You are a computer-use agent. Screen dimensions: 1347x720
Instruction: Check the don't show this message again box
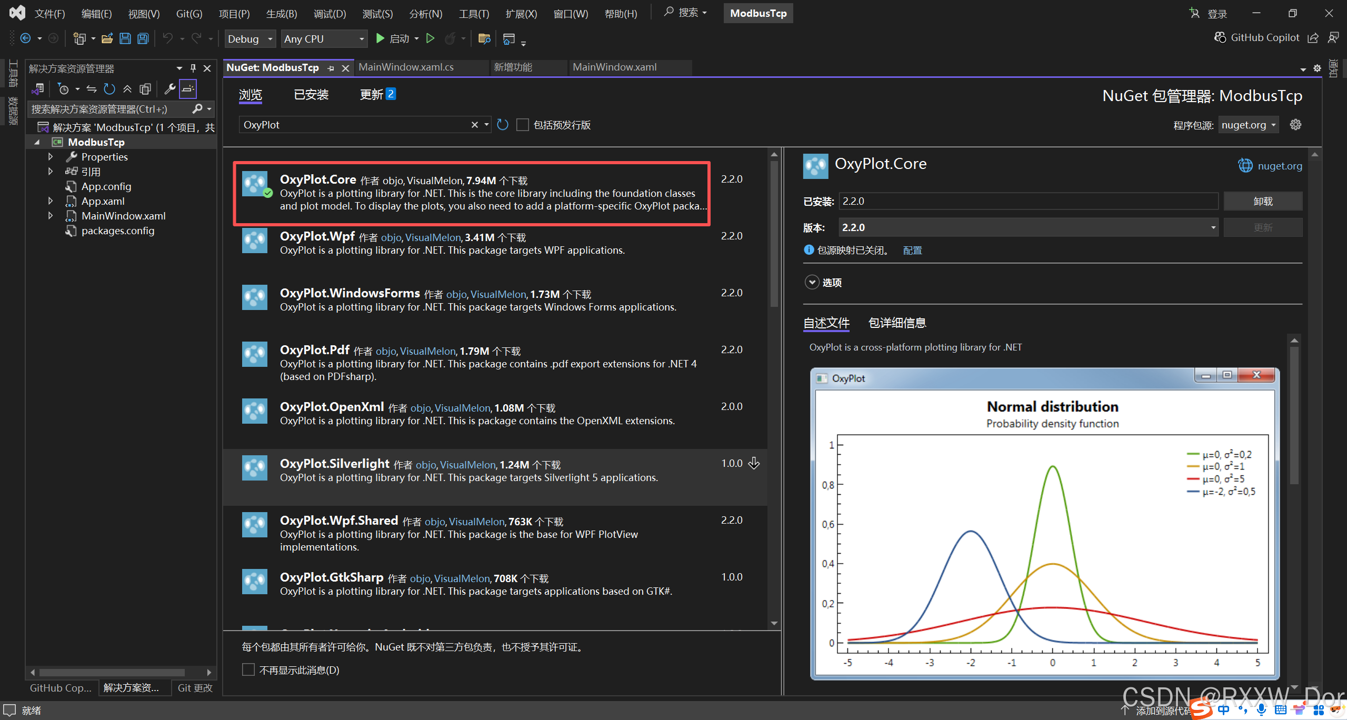[248, 669]
